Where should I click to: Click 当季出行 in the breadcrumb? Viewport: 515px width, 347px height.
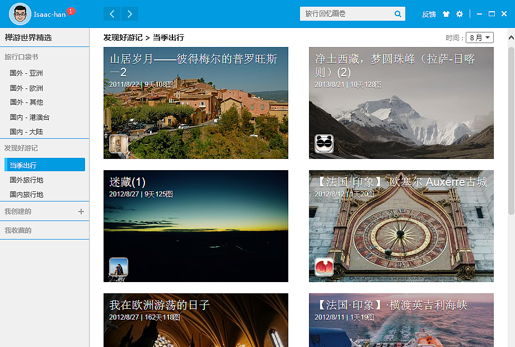(x=168, y=37)
